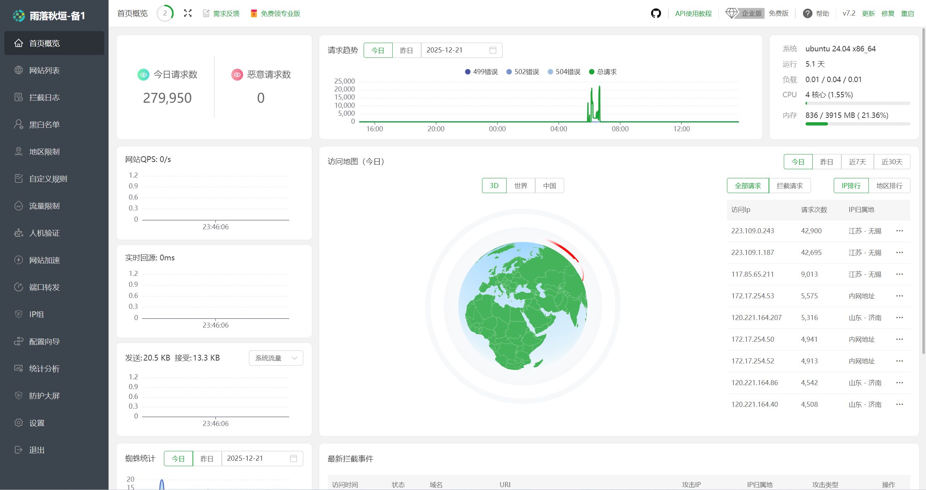
Task: Toggle 总请求 legend series in chart
Action: click(x=603, y=72)
